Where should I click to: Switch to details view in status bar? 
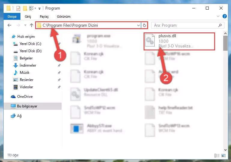click(x=217, y=155)
